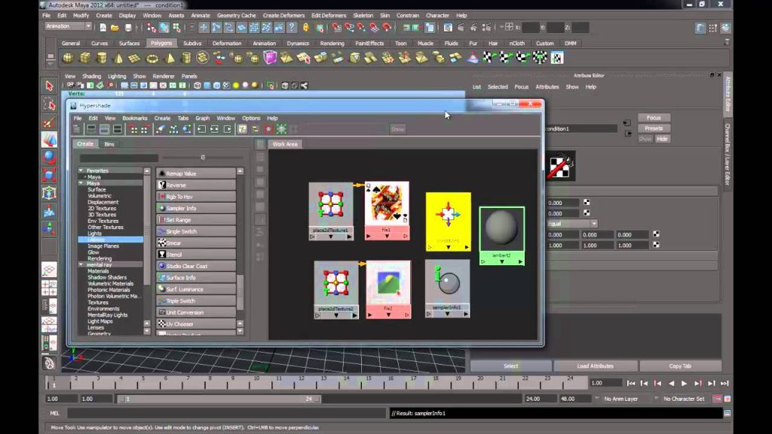Image resolution: width=772 pixels, height=434 pixels.
Task: Click lambert2 node output arrow
Action: coord(520,261)
